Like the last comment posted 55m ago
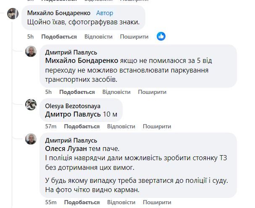This screenshot has height=208, width=255. click(82, 203)
